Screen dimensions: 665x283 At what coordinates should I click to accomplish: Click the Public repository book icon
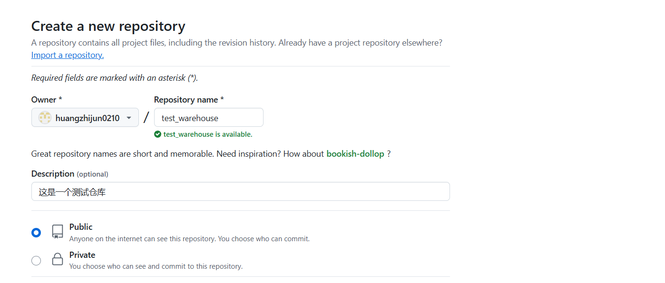[x=58, y=232]
